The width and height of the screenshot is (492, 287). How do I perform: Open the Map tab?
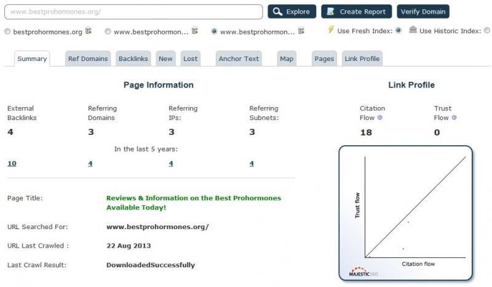click(x=287, y=59)
